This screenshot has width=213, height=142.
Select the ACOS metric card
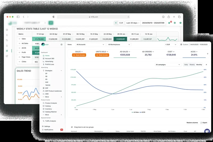click(194, 54)
